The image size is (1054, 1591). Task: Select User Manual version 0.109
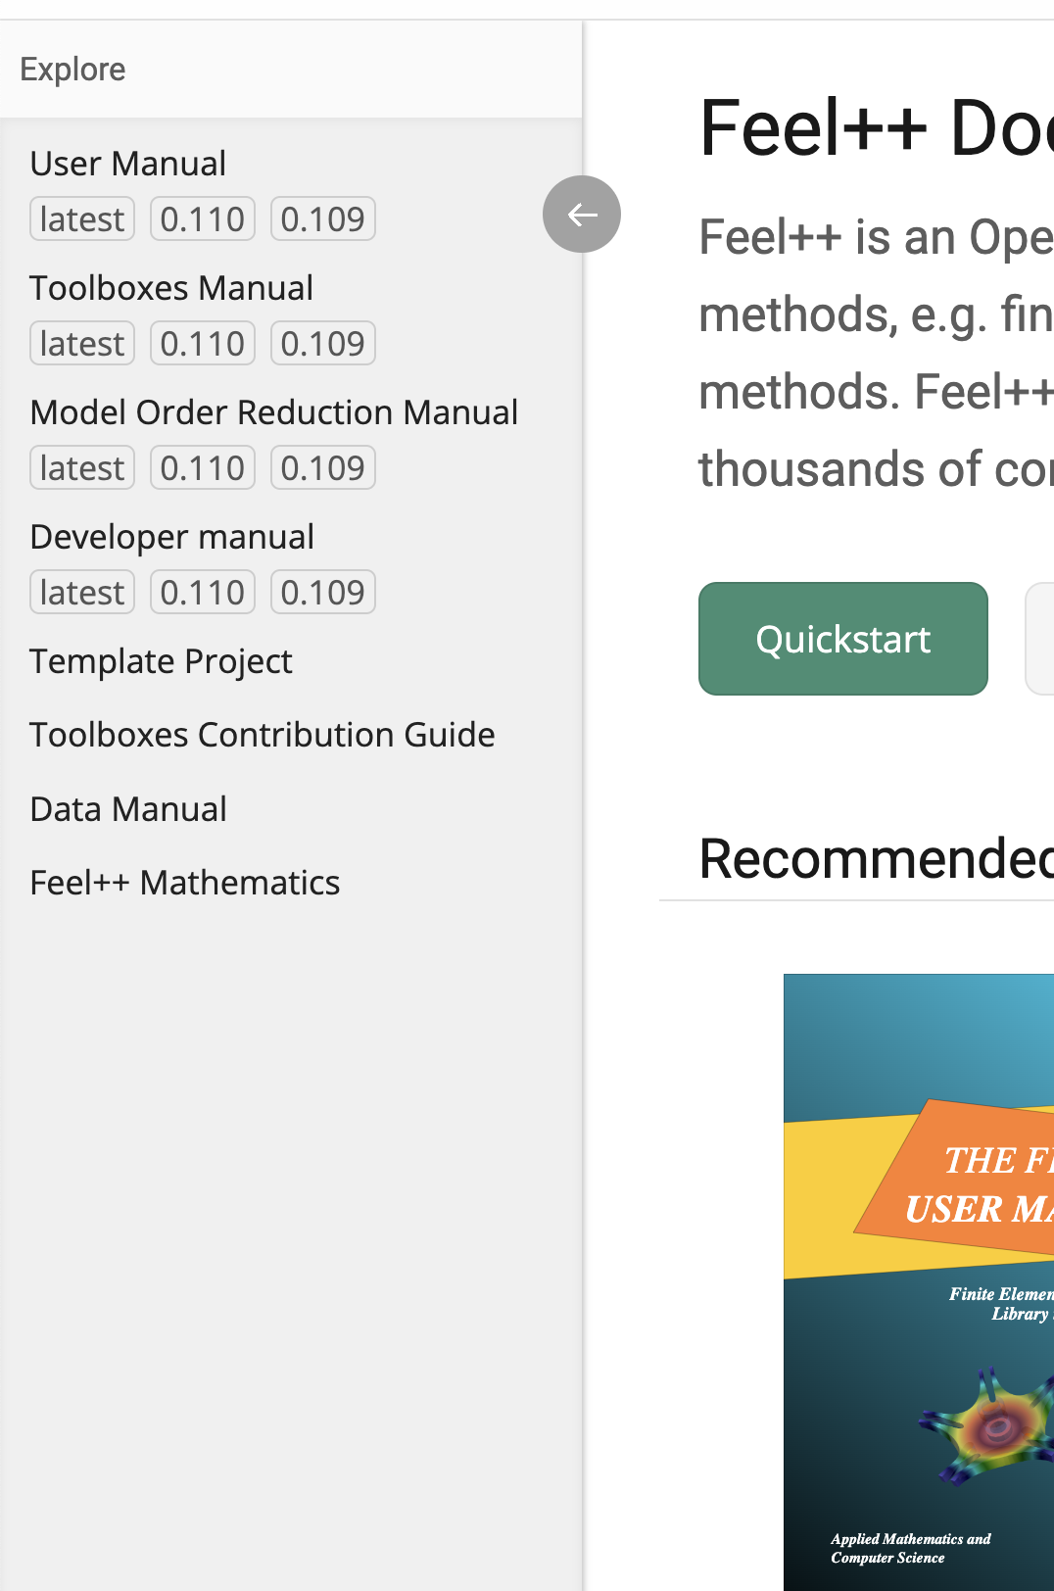coord(323,218)
